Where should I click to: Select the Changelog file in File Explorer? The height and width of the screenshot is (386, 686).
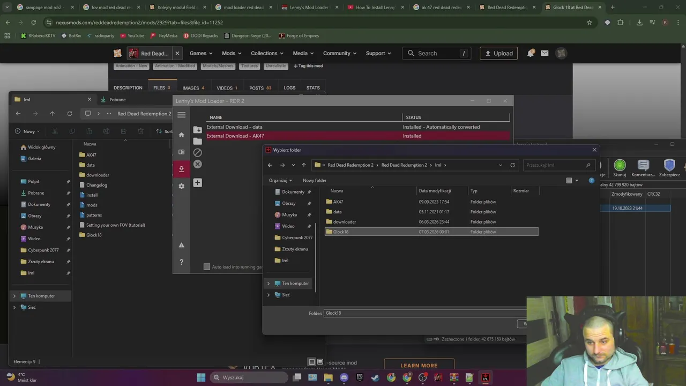pyautogui.click(x=96, y=185)
